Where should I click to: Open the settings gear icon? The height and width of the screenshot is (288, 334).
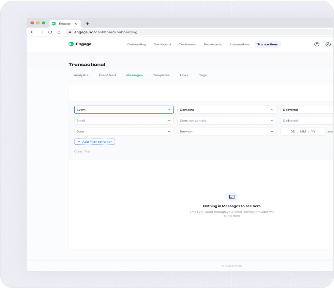point(328,44)
